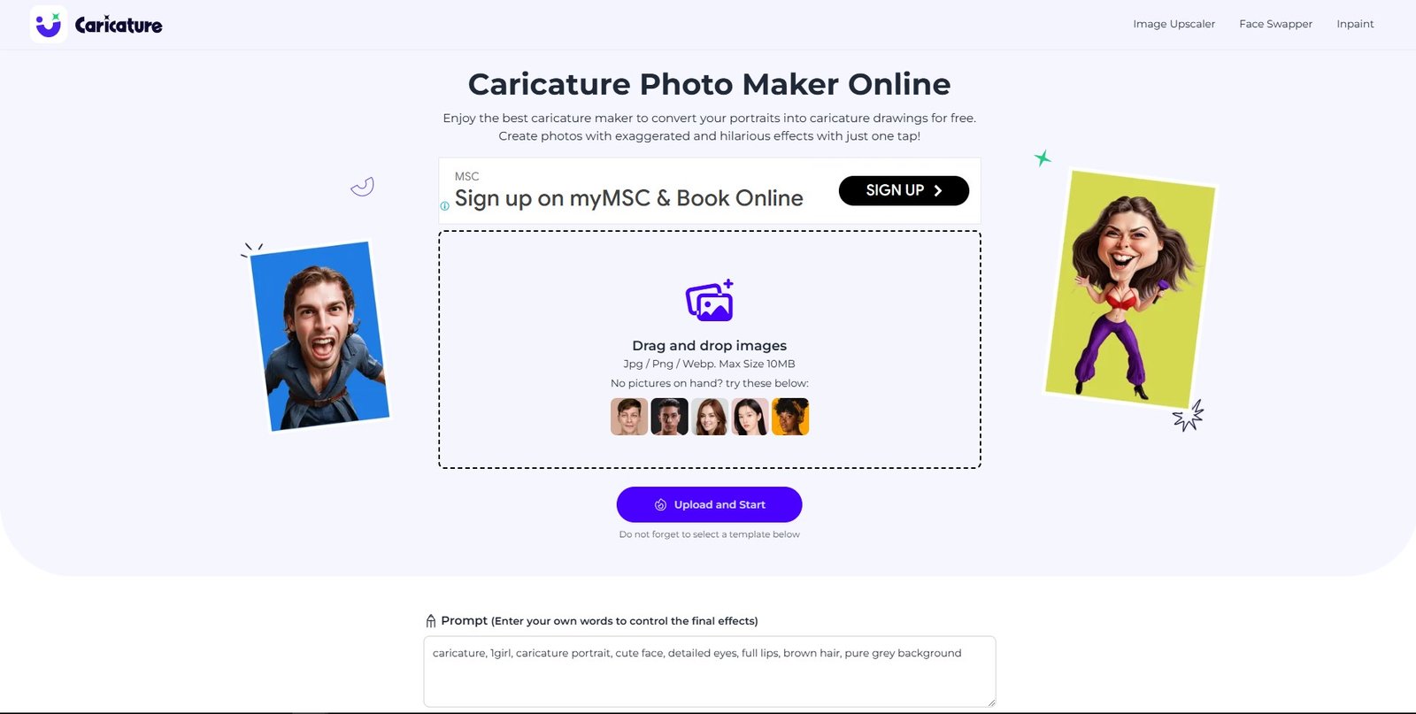Viewport: 1416px width, 714px height.
Task: Click the starburst doodle below woman caricature
Action: click(x=1189, y=416)
